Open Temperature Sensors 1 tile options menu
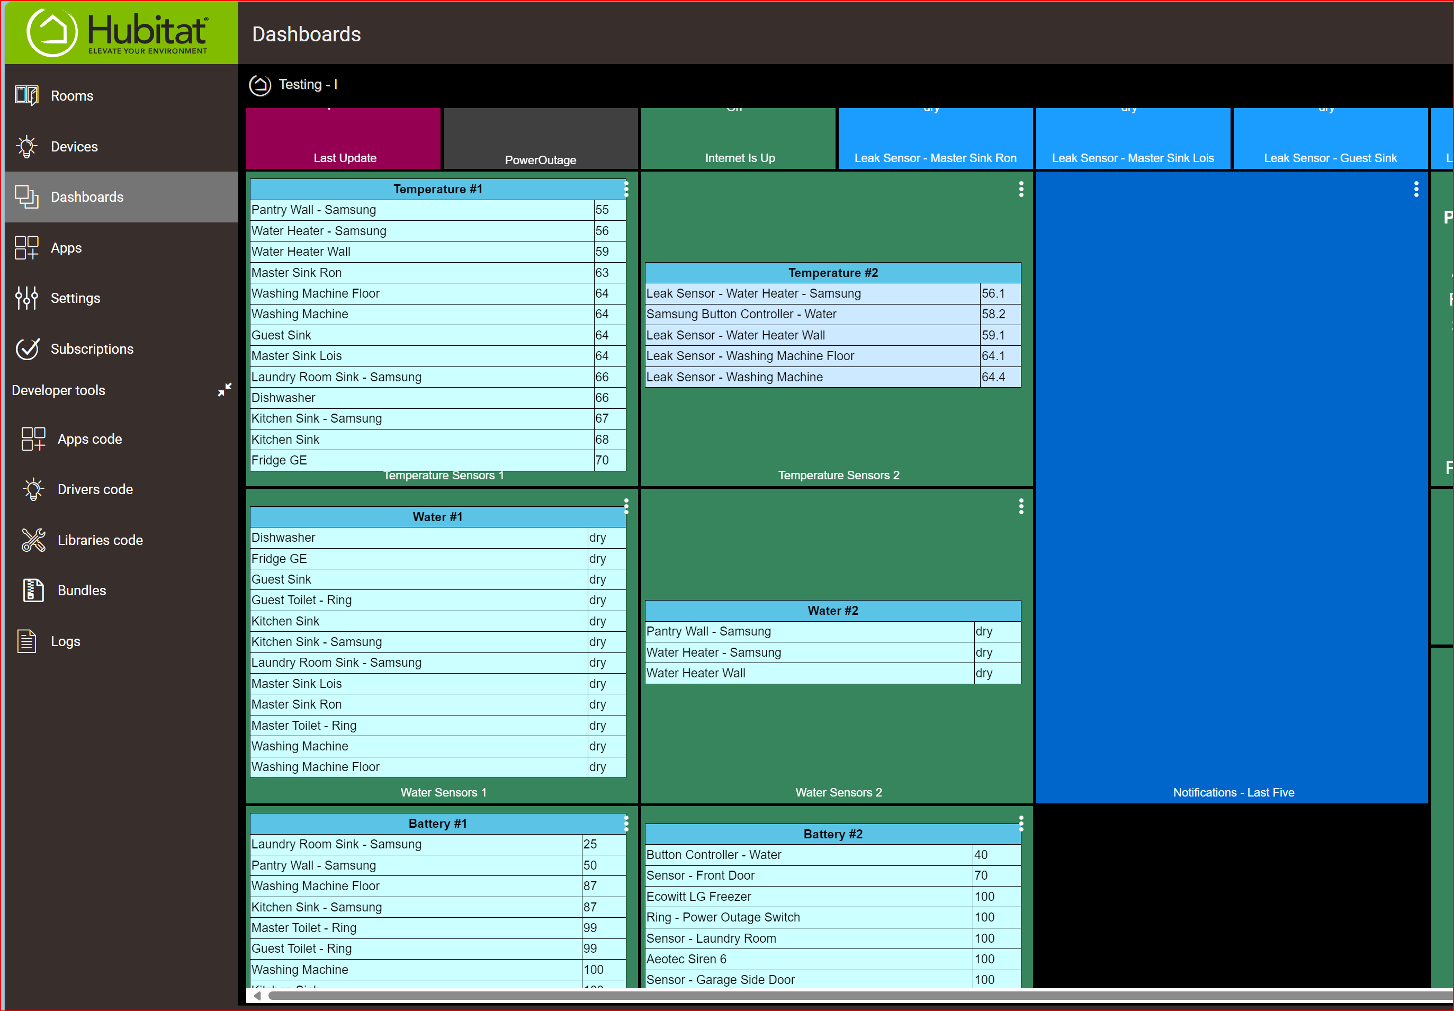The image size is (1454, 1011). point(626,189)
